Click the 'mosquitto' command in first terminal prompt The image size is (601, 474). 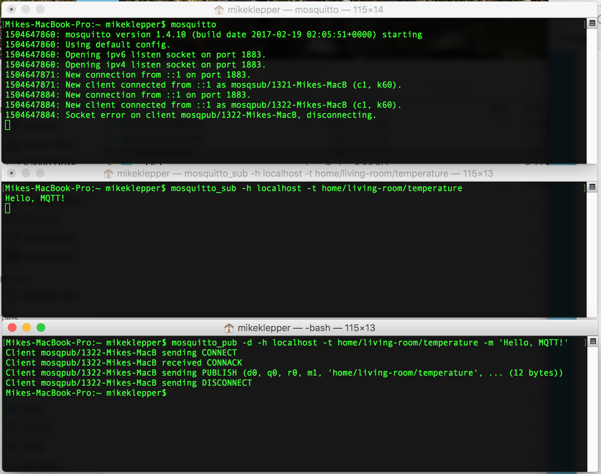(193, 24)
